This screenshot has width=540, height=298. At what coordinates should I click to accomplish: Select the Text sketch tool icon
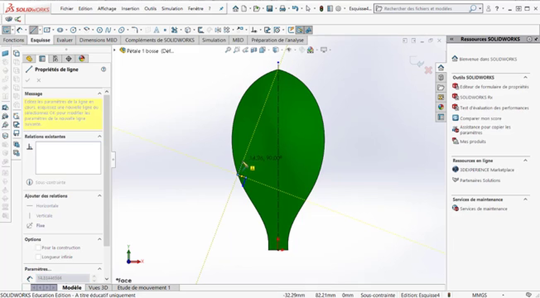click(x=157, y=30)
